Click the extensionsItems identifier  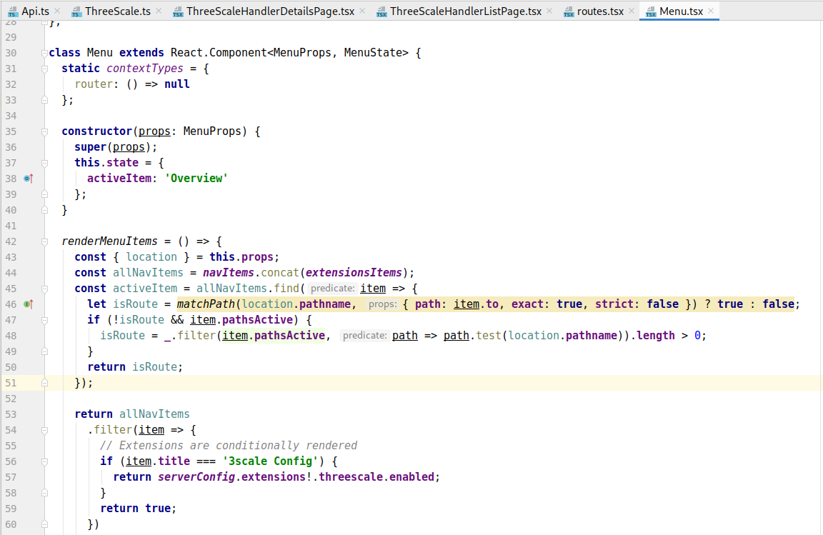[354, 272]
